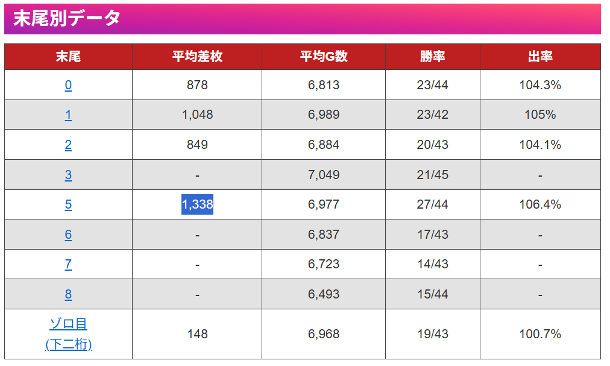The height and width of the screenshot is (366, 610).
Task: Click the 末尾 column header
Action: click(68, 57)
